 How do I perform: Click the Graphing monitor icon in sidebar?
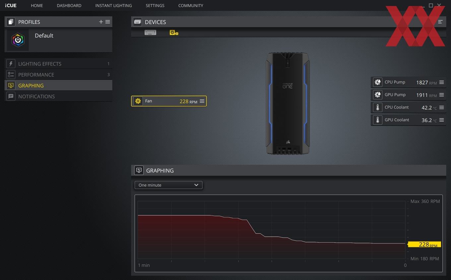[11, 85]
